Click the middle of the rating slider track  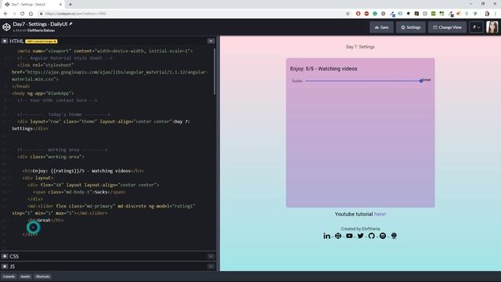[363, 81]
